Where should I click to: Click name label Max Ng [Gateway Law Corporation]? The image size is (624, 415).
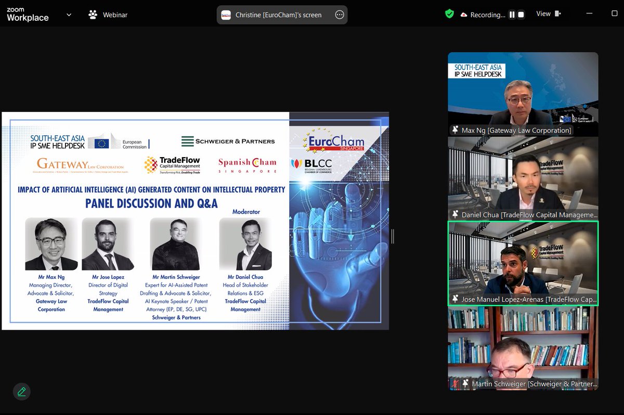point(516,131)
